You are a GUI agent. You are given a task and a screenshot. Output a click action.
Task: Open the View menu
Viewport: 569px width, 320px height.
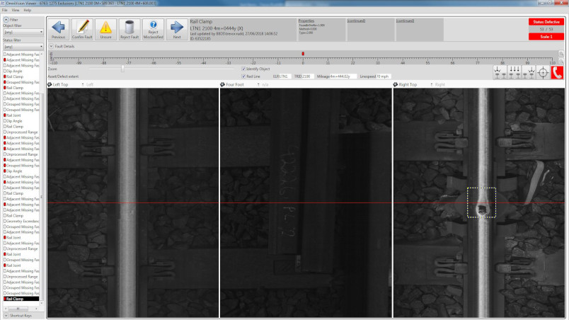pos(16,10)
